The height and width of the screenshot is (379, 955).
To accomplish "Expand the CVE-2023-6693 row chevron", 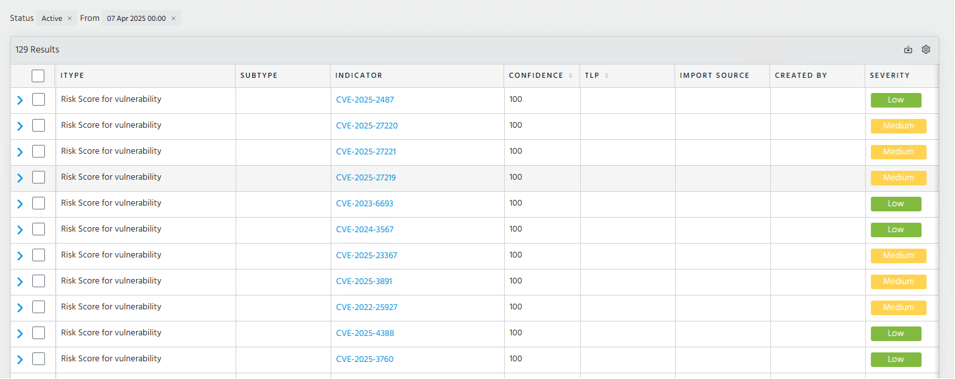I will (x=20, y=204).
